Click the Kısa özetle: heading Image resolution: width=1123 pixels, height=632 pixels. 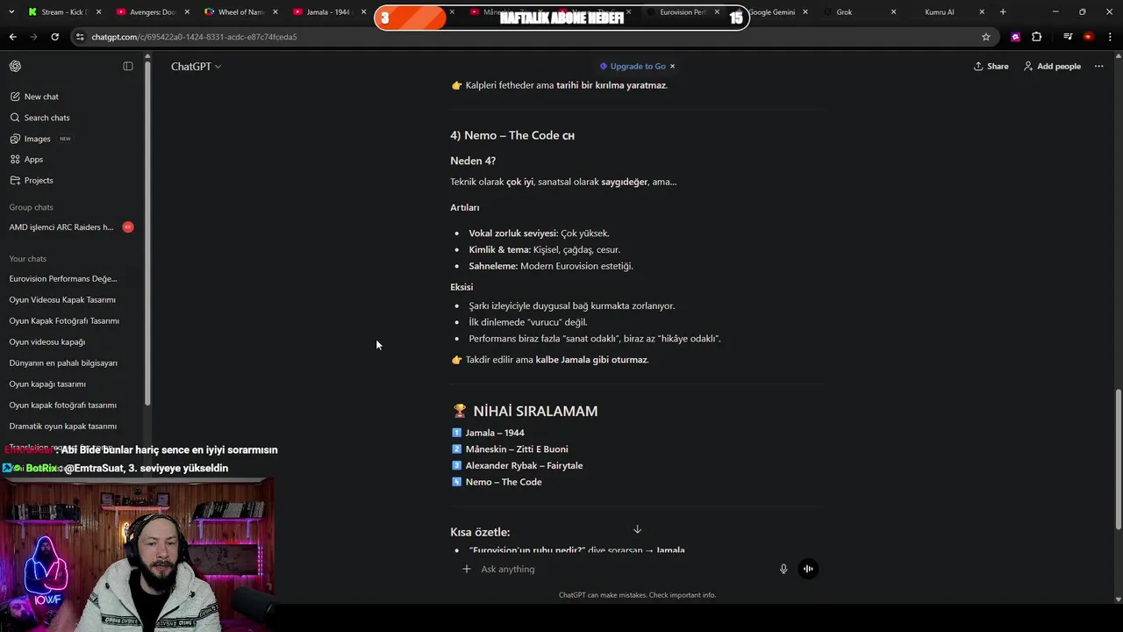[x=480, y=532]
